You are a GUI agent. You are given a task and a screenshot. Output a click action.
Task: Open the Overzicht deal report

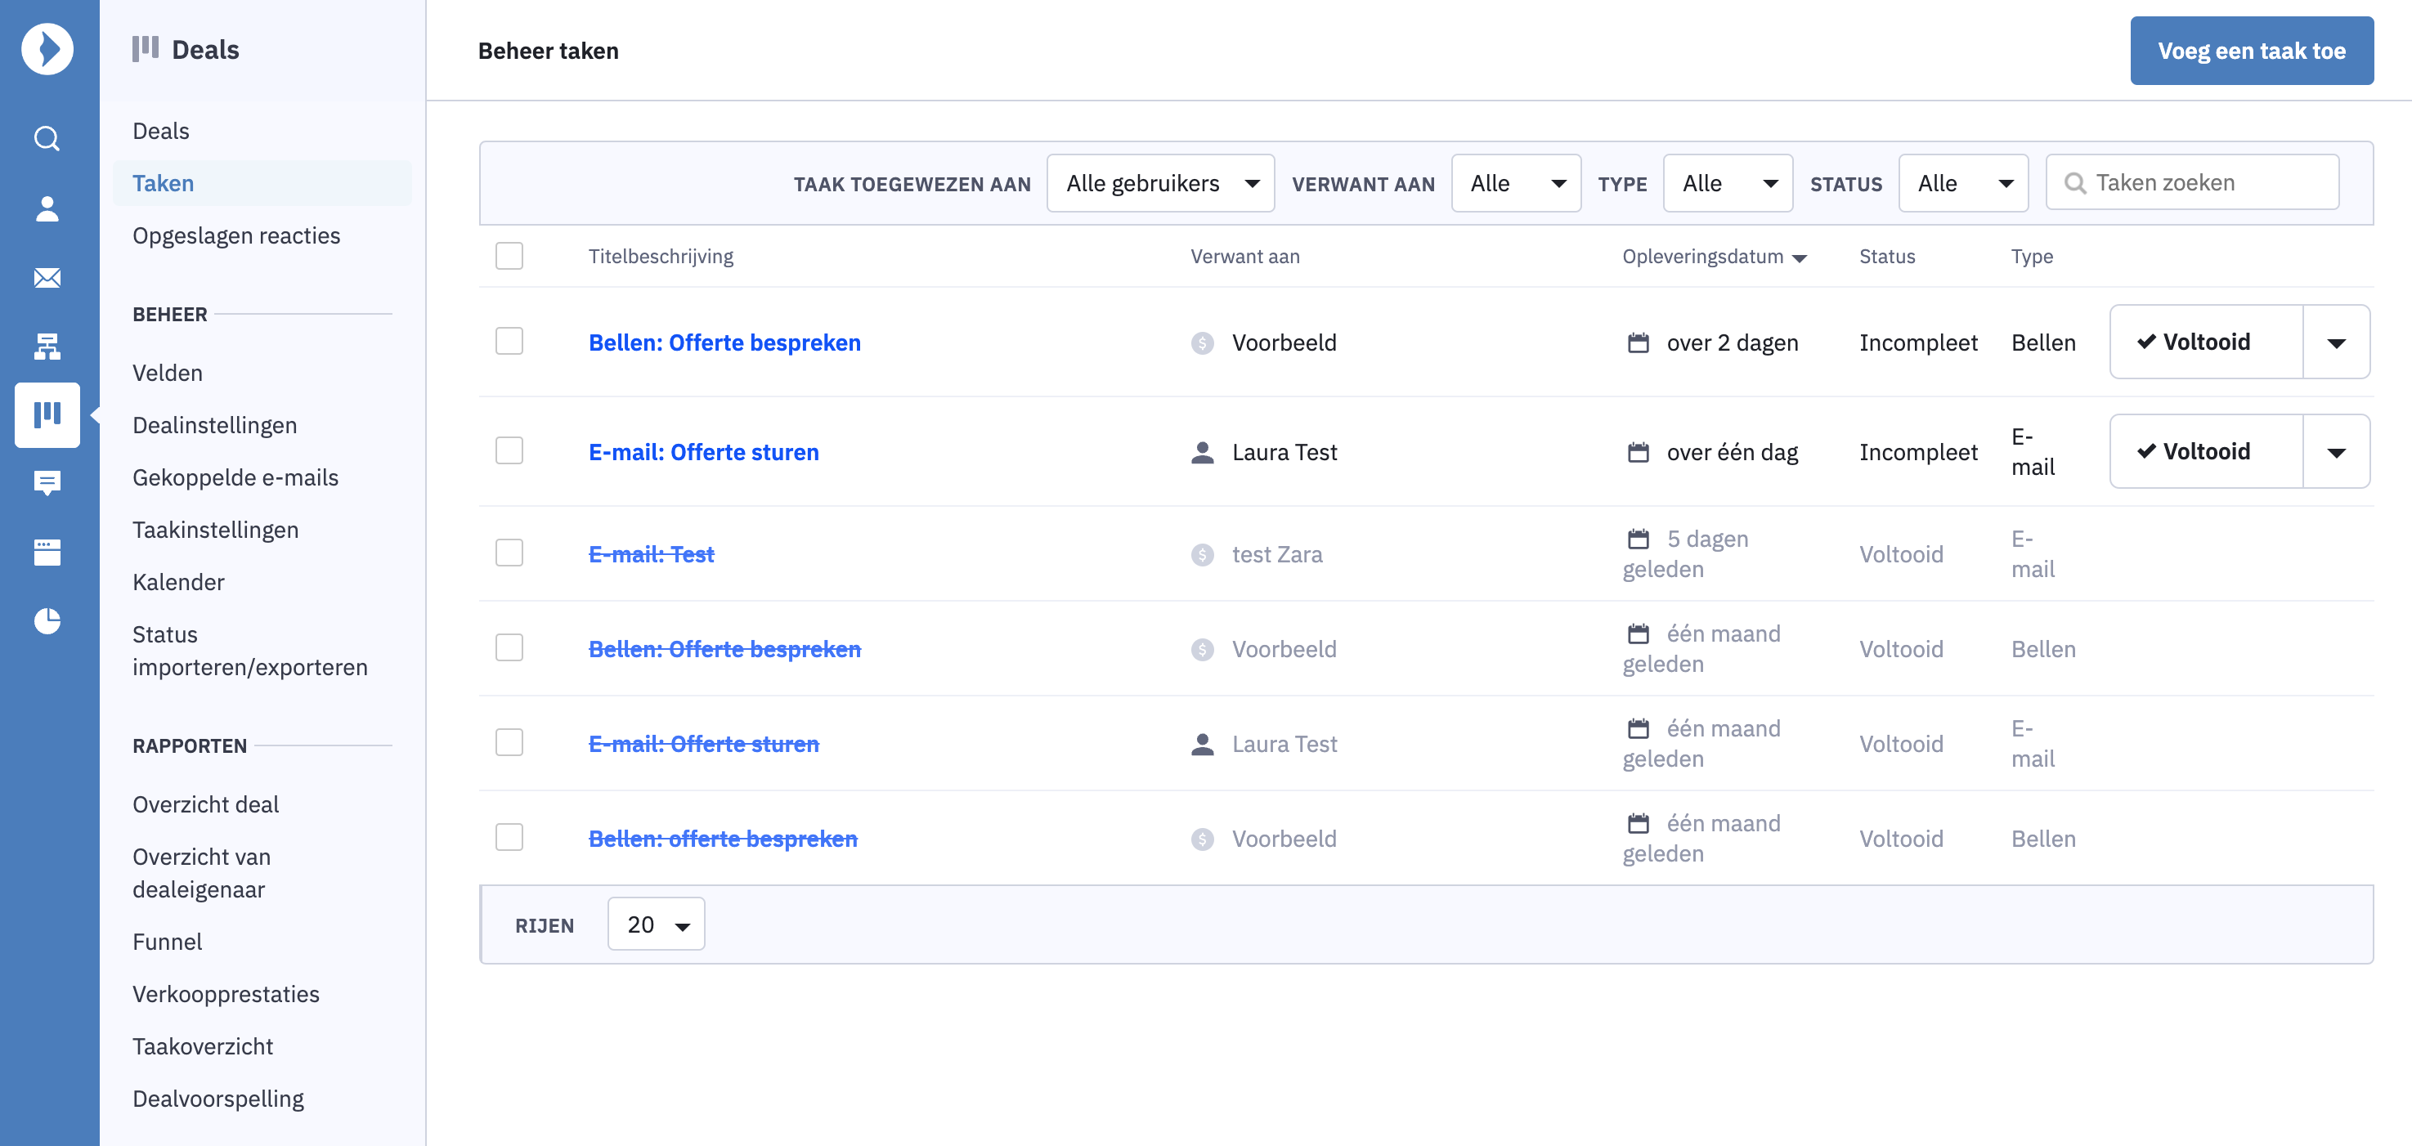[x=205, y=805]
